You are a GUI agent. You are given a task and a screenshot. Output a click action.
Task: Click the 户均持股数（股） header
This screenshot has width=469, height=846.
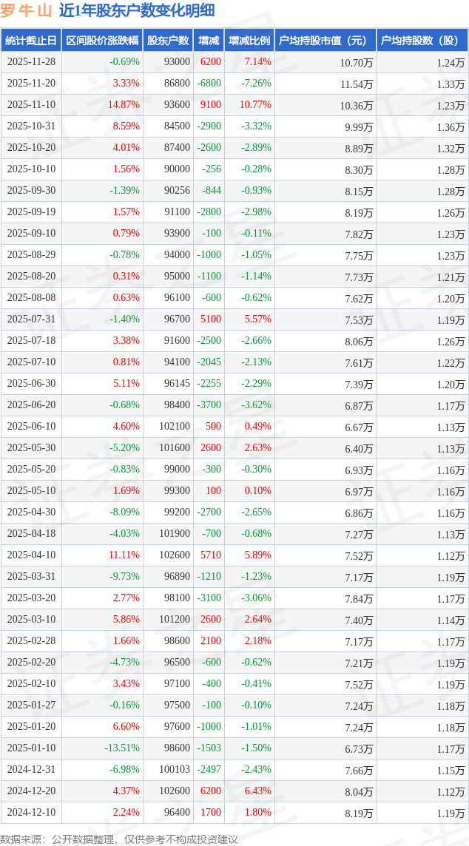[x=422, y=41]
